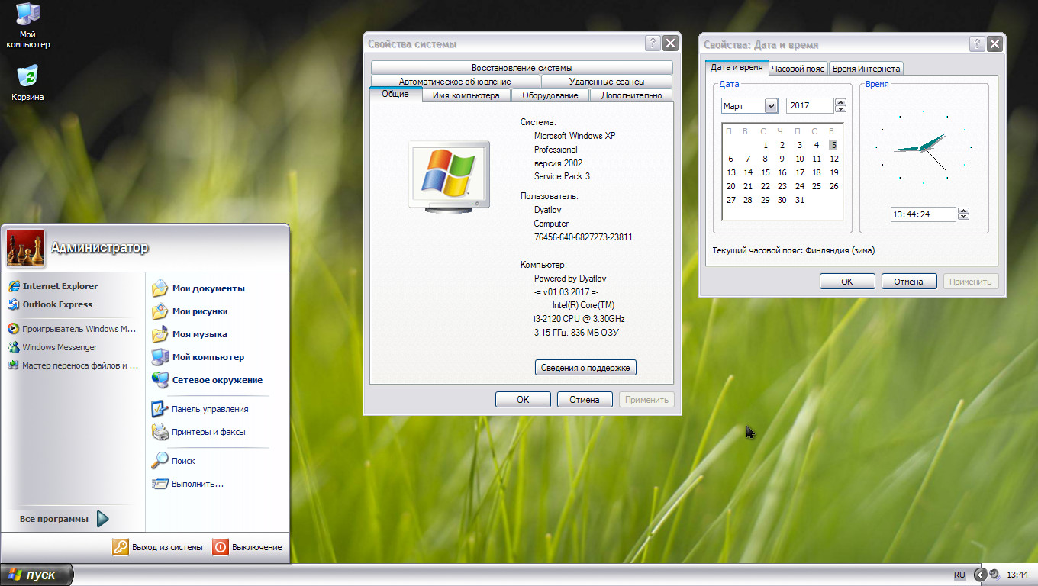
Task: Click the time input field 13:44:24
Action: [x=922, y=214]
